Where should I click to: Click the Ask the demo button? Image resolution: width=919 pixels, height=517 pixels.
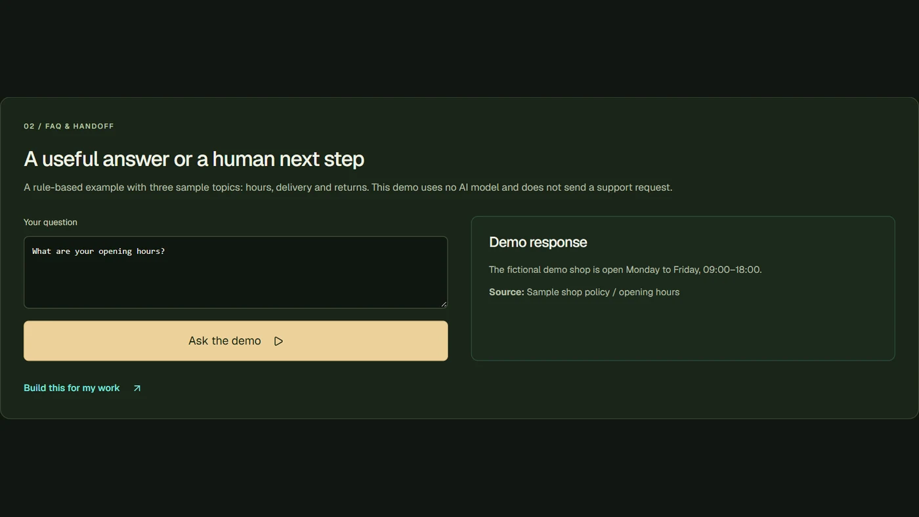pos(236,341)
